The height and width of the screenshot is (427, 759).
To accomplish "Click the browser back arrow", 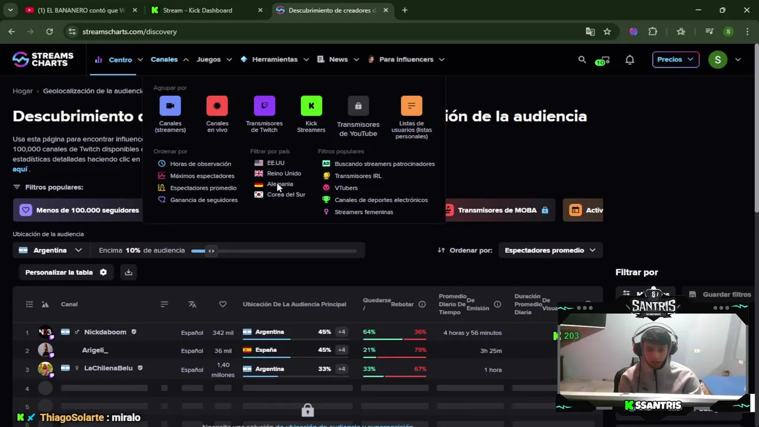I will coord(12,31).
